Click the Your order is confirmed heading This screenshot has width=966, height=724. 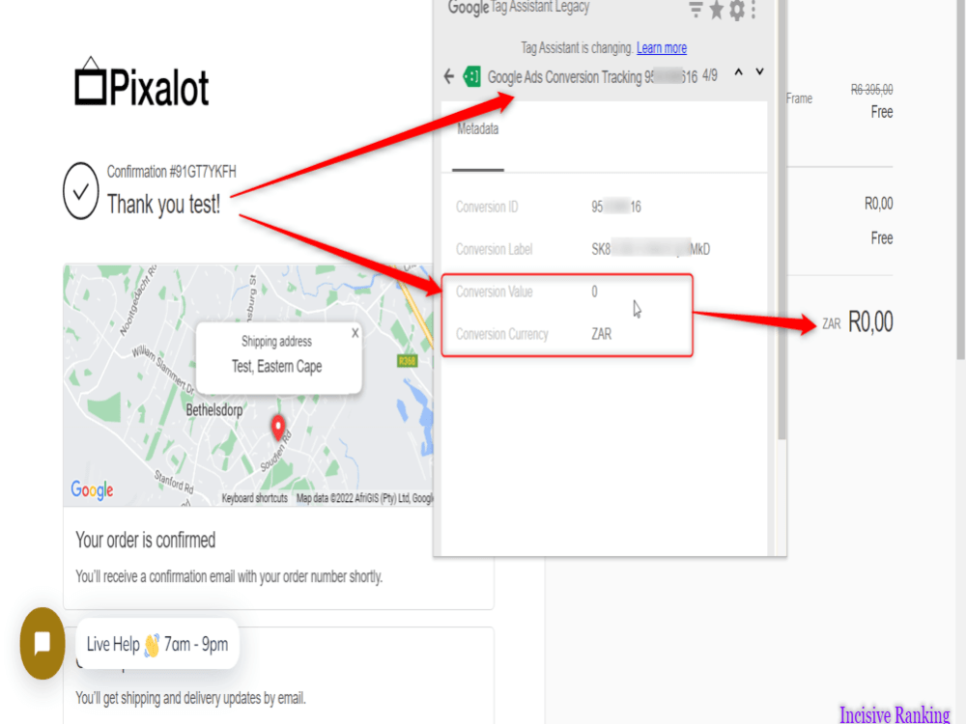[x=146, y=540]
